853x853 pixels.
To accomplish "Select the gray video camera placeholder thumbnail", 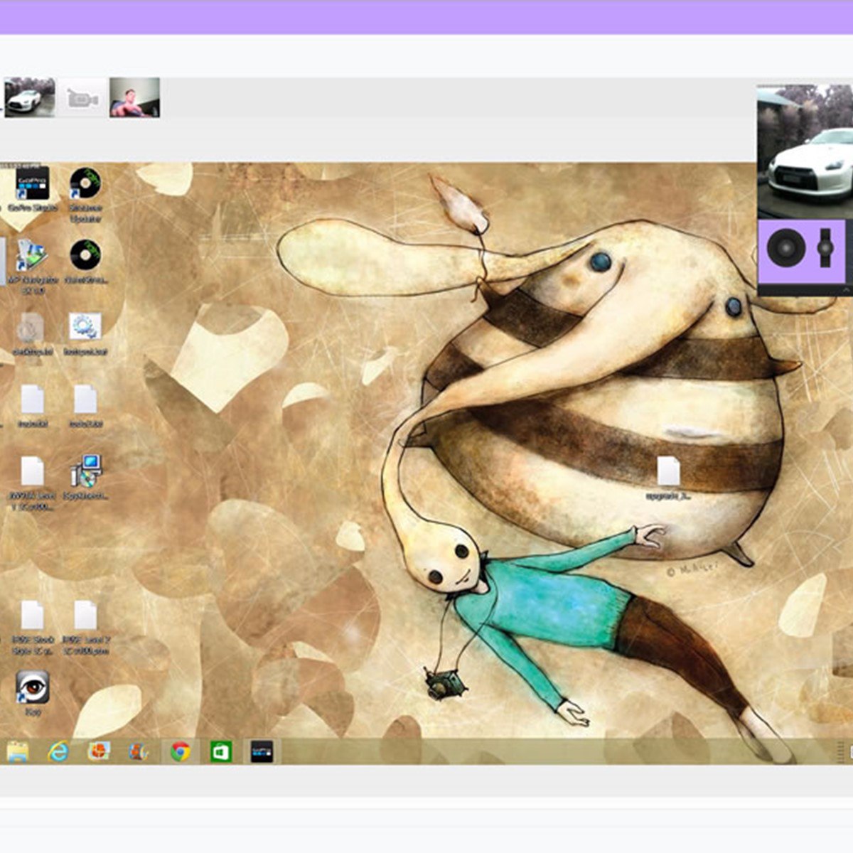I will pos(82,98).
